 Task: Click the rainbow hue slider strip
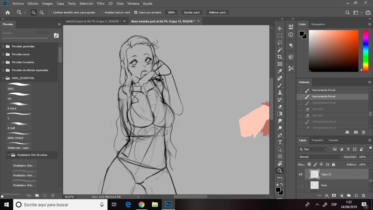[x=365, y=51]
